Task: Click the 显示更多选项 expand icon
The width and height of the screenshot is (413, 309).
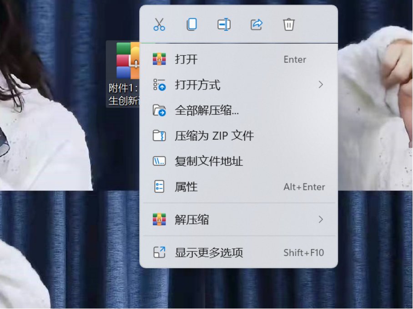Action: coord(160,252)
